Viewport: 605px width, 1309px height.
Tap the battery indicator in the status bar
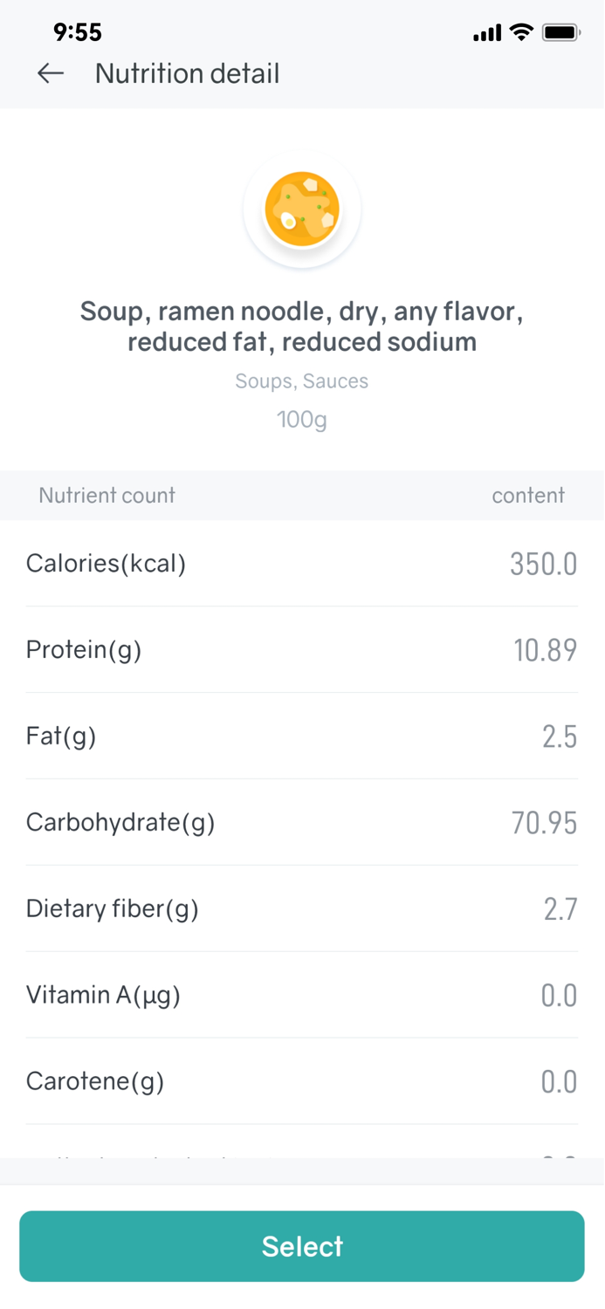[x=560, y=31]
